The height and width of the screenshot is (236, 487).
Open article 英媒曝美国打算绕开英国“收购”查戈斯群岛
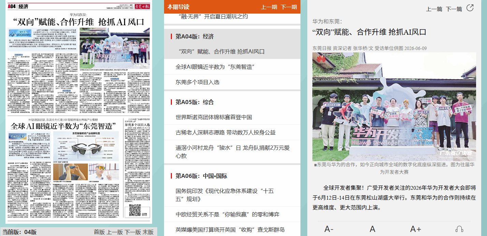tap(230, 229)
